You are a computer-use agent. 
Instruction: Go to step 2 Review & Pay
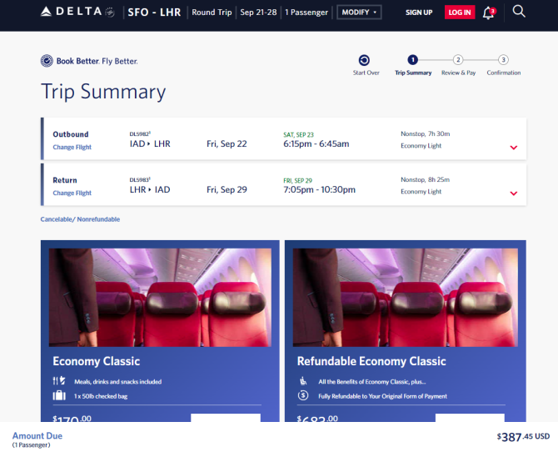coord(458,64)
